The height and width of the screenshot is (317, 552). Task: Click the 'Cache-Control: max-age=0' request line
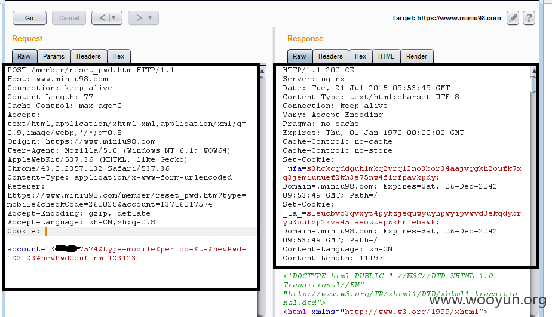pos(65,106)
